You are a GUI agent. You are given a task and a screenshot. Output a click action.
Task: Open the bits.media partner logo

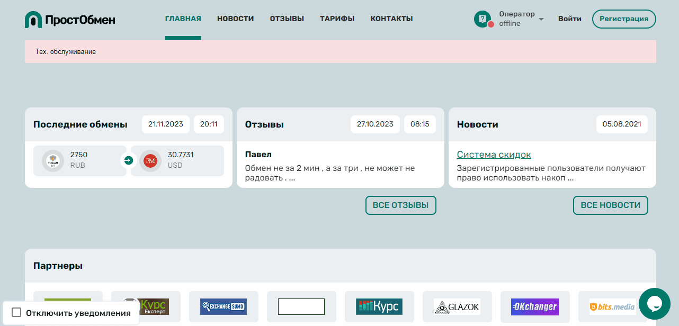point(612,306)
